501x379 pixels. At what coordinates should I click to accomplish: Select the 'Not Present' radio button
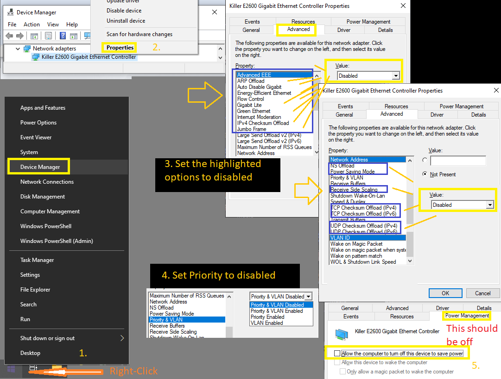coord(425,174)
